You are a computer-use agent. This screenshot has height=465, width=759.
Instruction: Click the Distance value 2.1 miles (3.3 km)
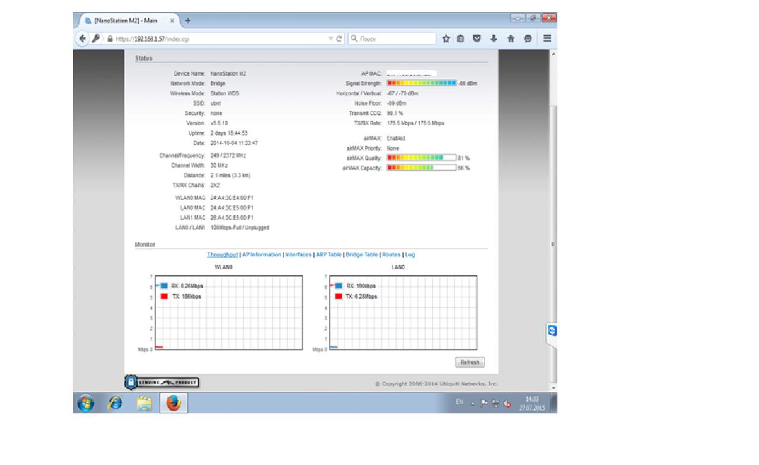point(231,176)
